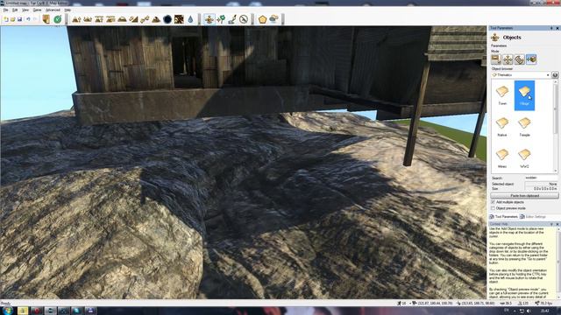Pin the Tool Parameters panel
Screen dimensions: 561x315
click(x=551, y=28)
